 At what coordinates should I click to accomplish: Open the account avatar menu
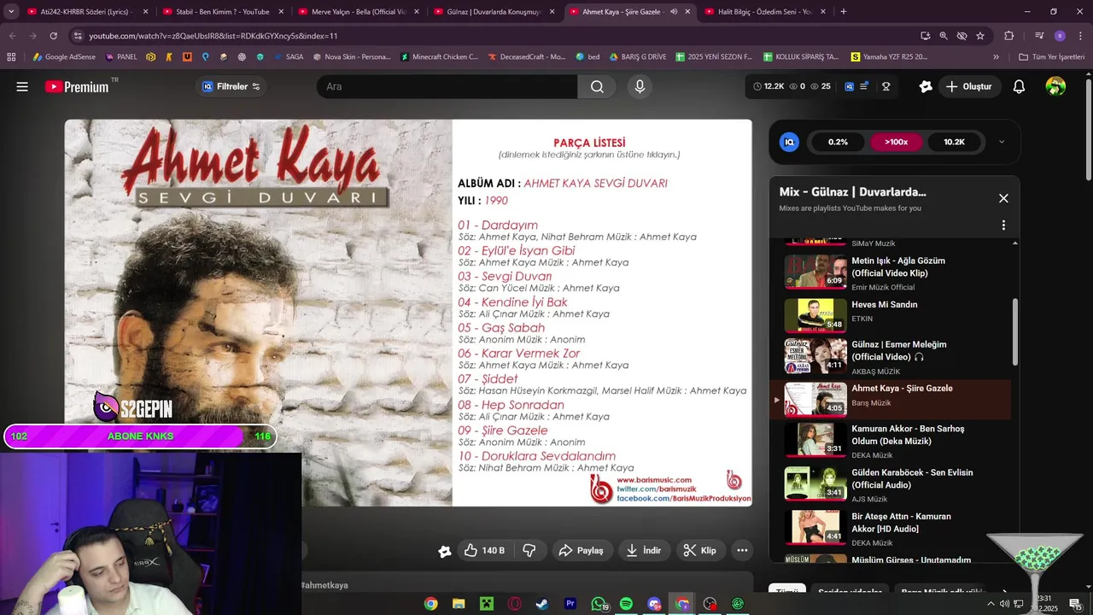(1055, 86)
